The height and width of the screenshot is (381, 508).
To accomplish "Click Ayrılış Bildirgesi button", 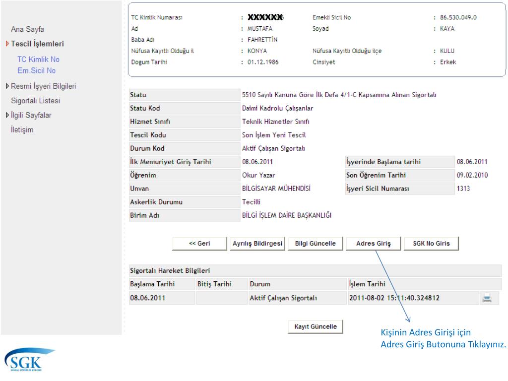I will (257, 243).
